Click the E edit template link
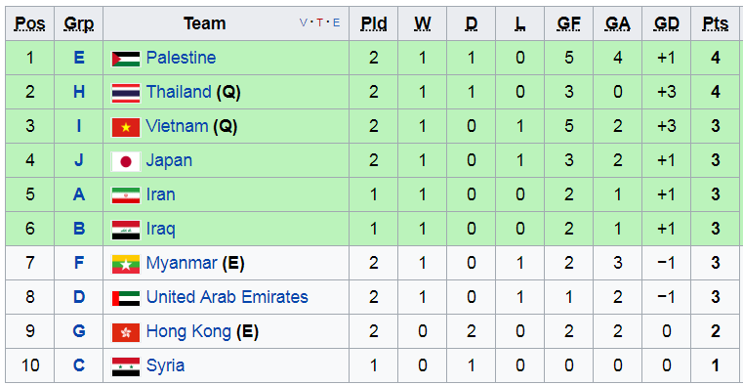Screen dimensions: 743x385 (337, 22)
